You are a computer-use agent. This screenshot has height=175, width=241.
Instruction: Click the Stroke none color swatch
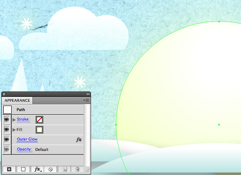tap(39, 120)
